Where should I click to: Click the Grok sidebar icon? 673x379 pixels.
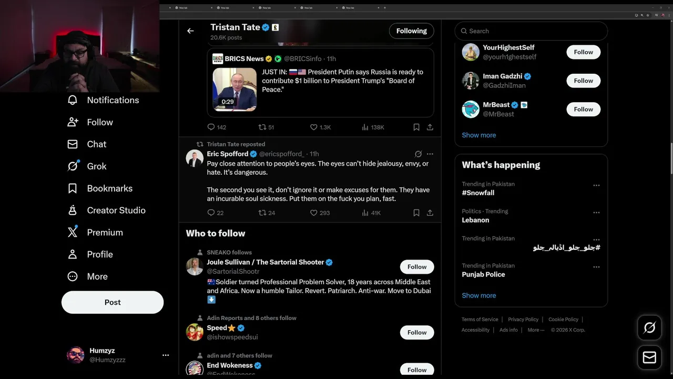(73, 166)
